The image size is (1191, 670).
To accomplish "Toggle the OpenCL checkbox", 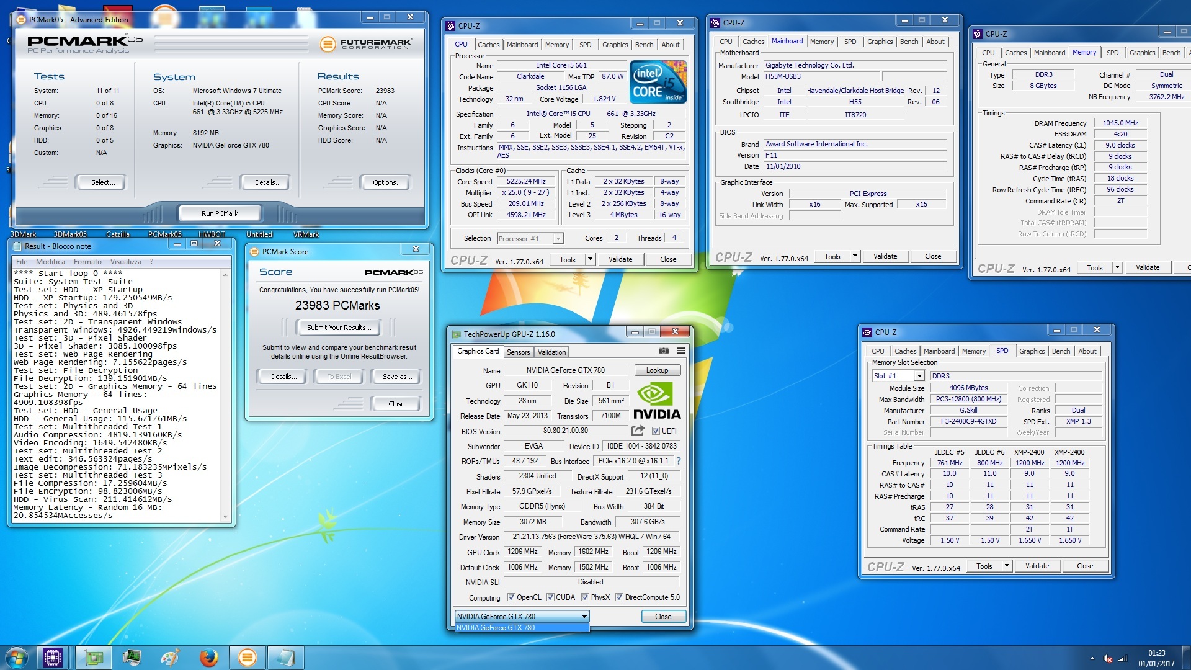I will [x=511, y=597].
